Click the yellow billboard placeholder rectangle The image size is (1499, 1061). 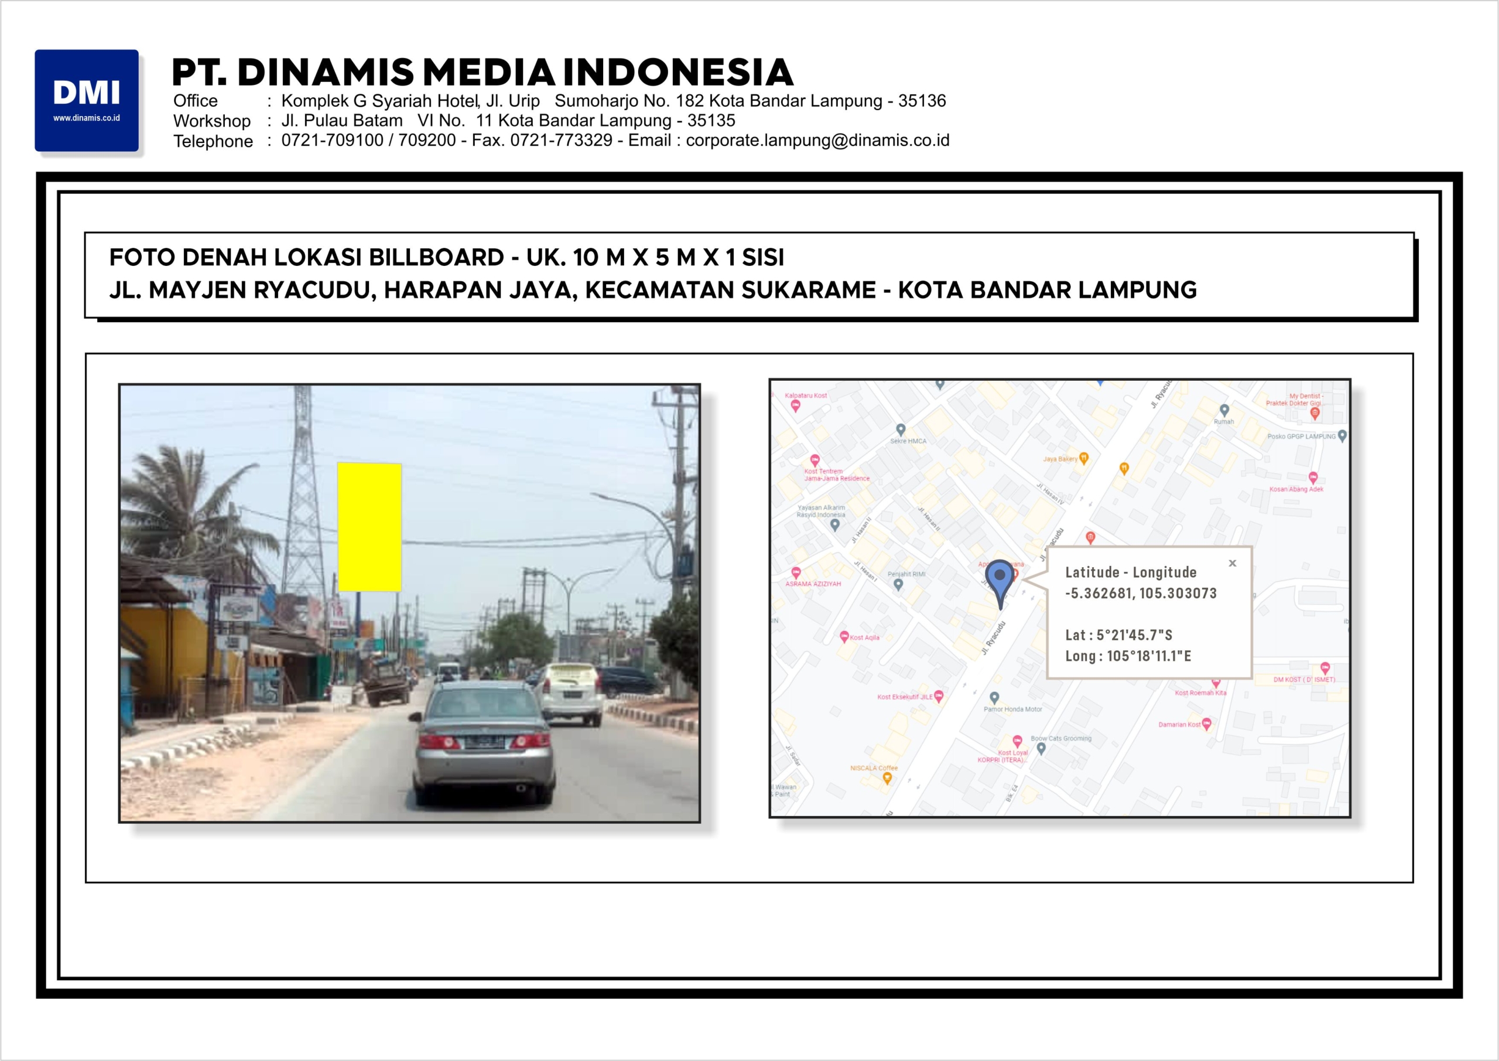pyautogui.click(x=369, y=527)
